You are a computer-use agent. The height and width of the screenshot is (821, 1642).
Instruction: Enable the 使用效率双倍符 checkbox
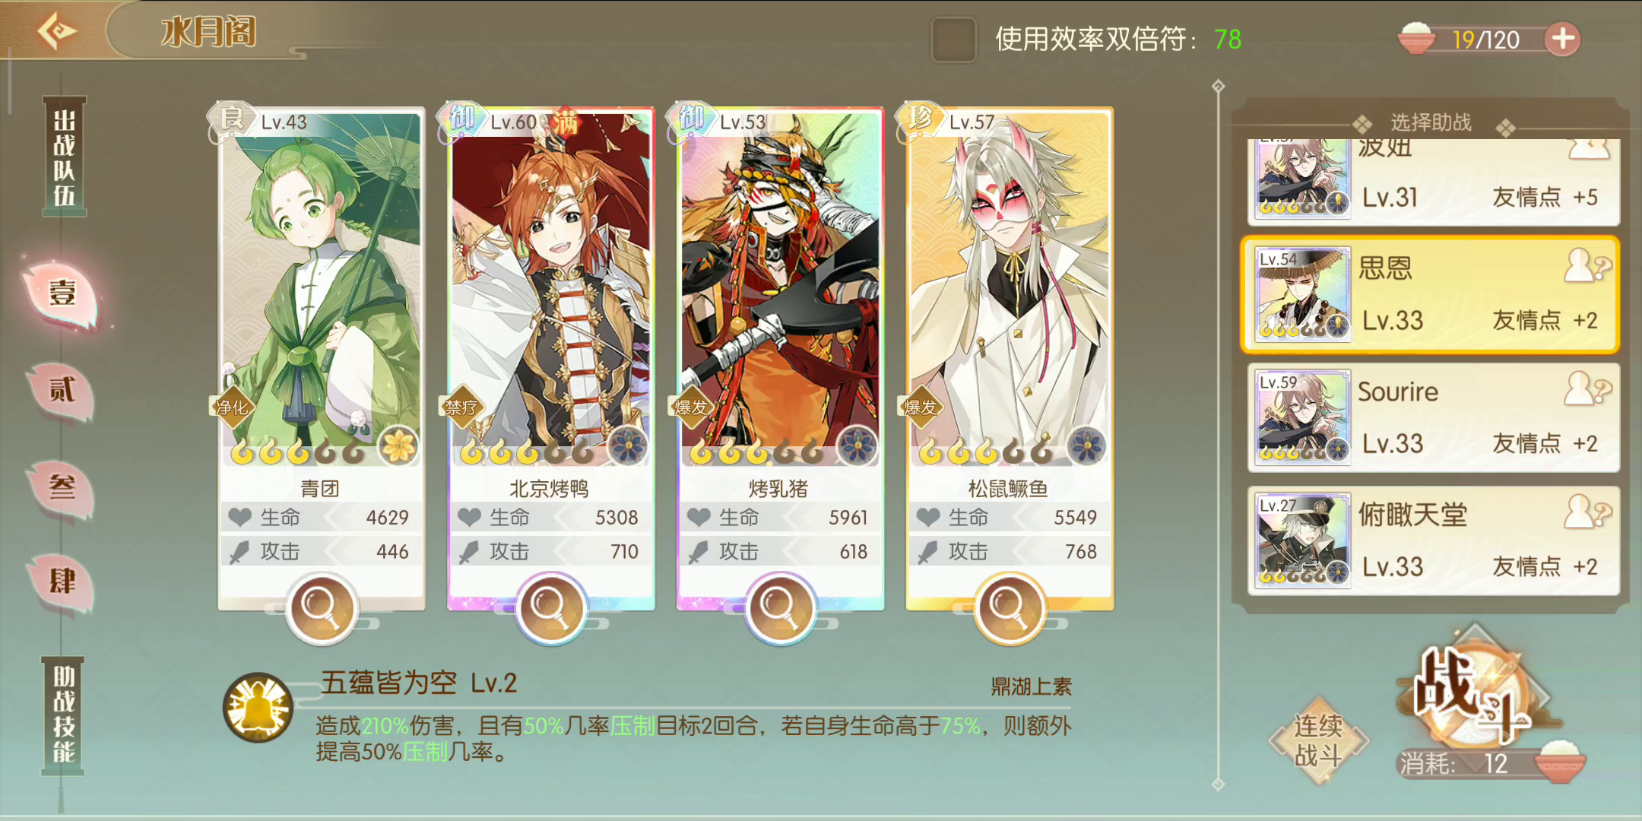953,39
